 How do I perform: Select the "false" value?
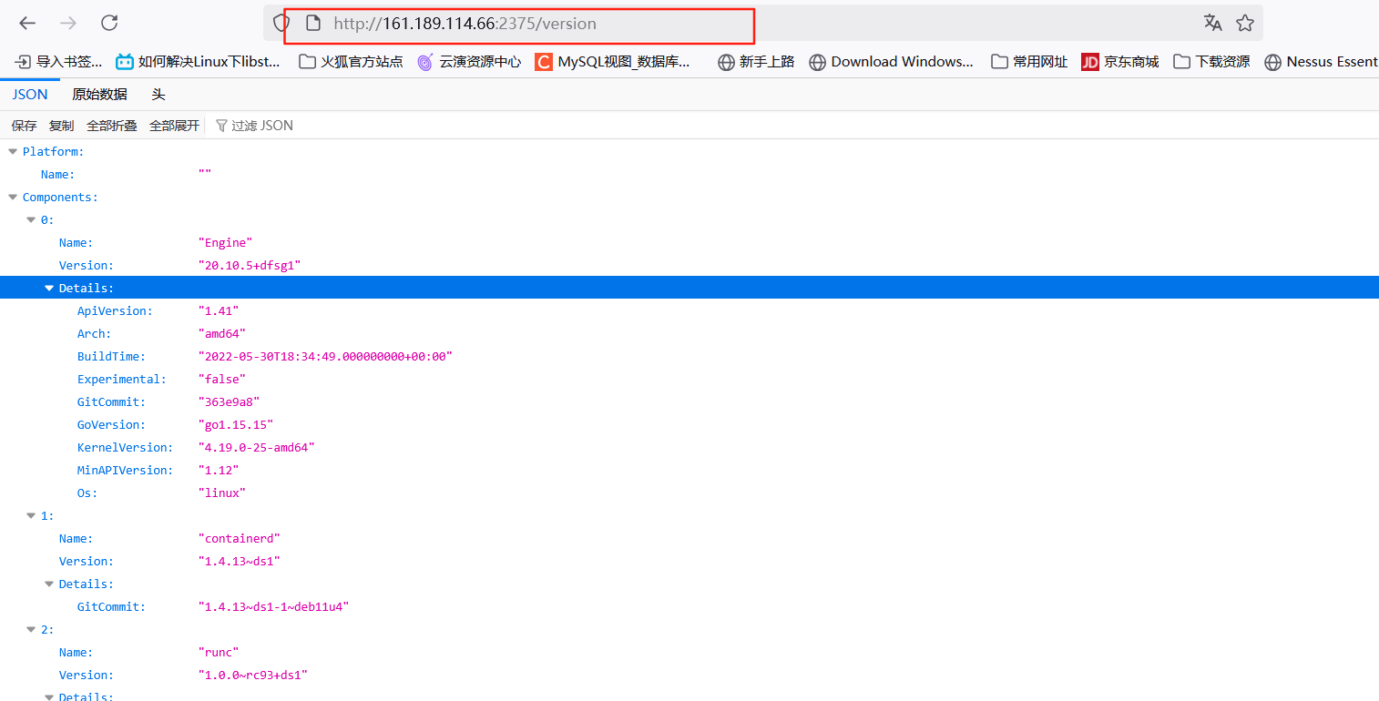point(222,379)
